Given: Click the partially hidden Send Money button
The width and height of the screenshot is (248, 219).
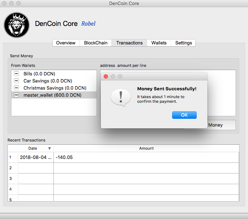Looking at the screenshot, I should click(221, 125).
